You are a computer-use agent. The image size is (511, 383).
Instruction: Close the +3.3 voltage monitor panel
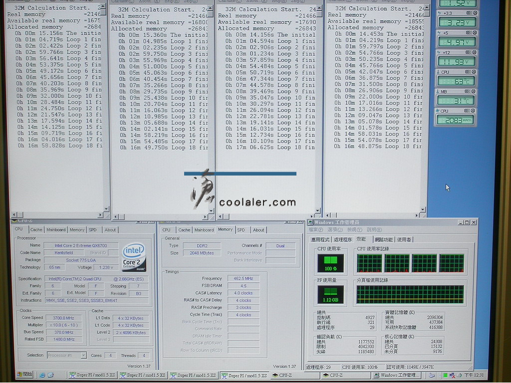click(x=475, y=13)
